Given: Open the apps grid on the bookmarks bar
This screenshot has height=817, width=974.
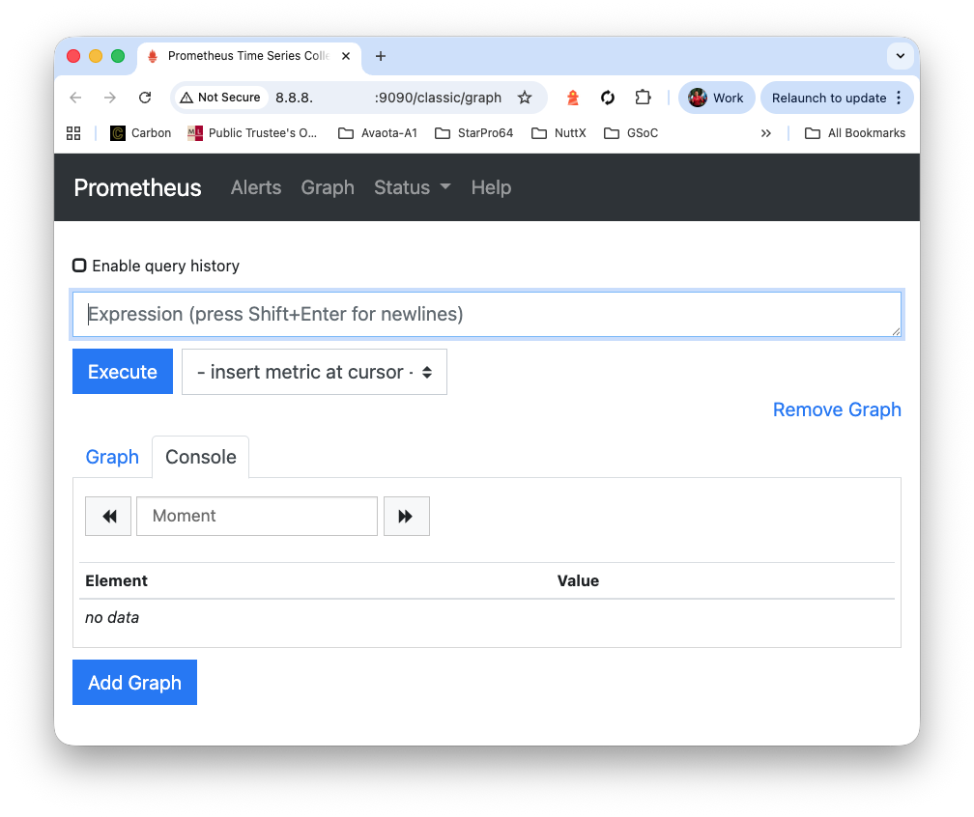Looking at the screenshot, I should [x=73, y=133].
